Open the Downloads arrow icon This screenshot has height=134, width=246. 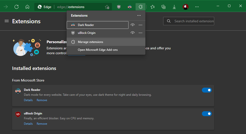coord(174,7)
